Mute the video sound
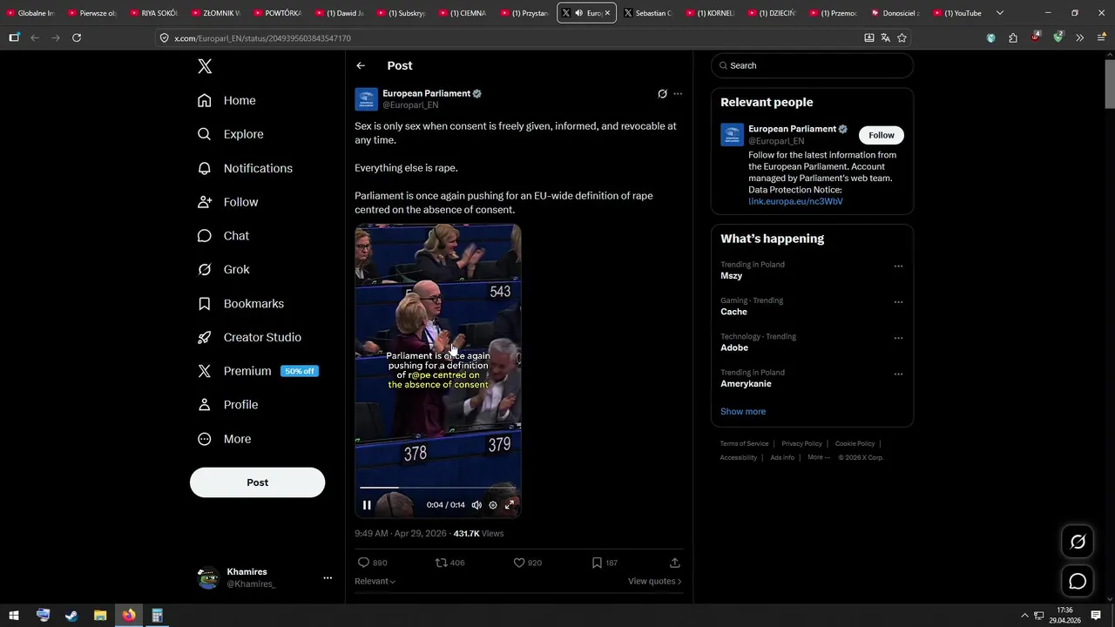 click(x=476, y=505)
